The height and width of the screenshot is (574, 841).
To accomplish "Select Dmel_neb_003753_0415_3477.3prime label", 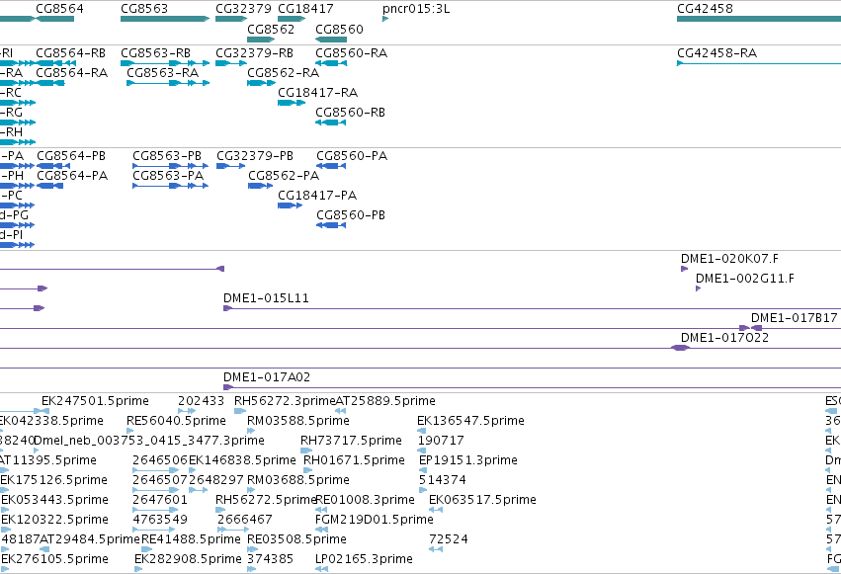I will [x=149, y=441].
